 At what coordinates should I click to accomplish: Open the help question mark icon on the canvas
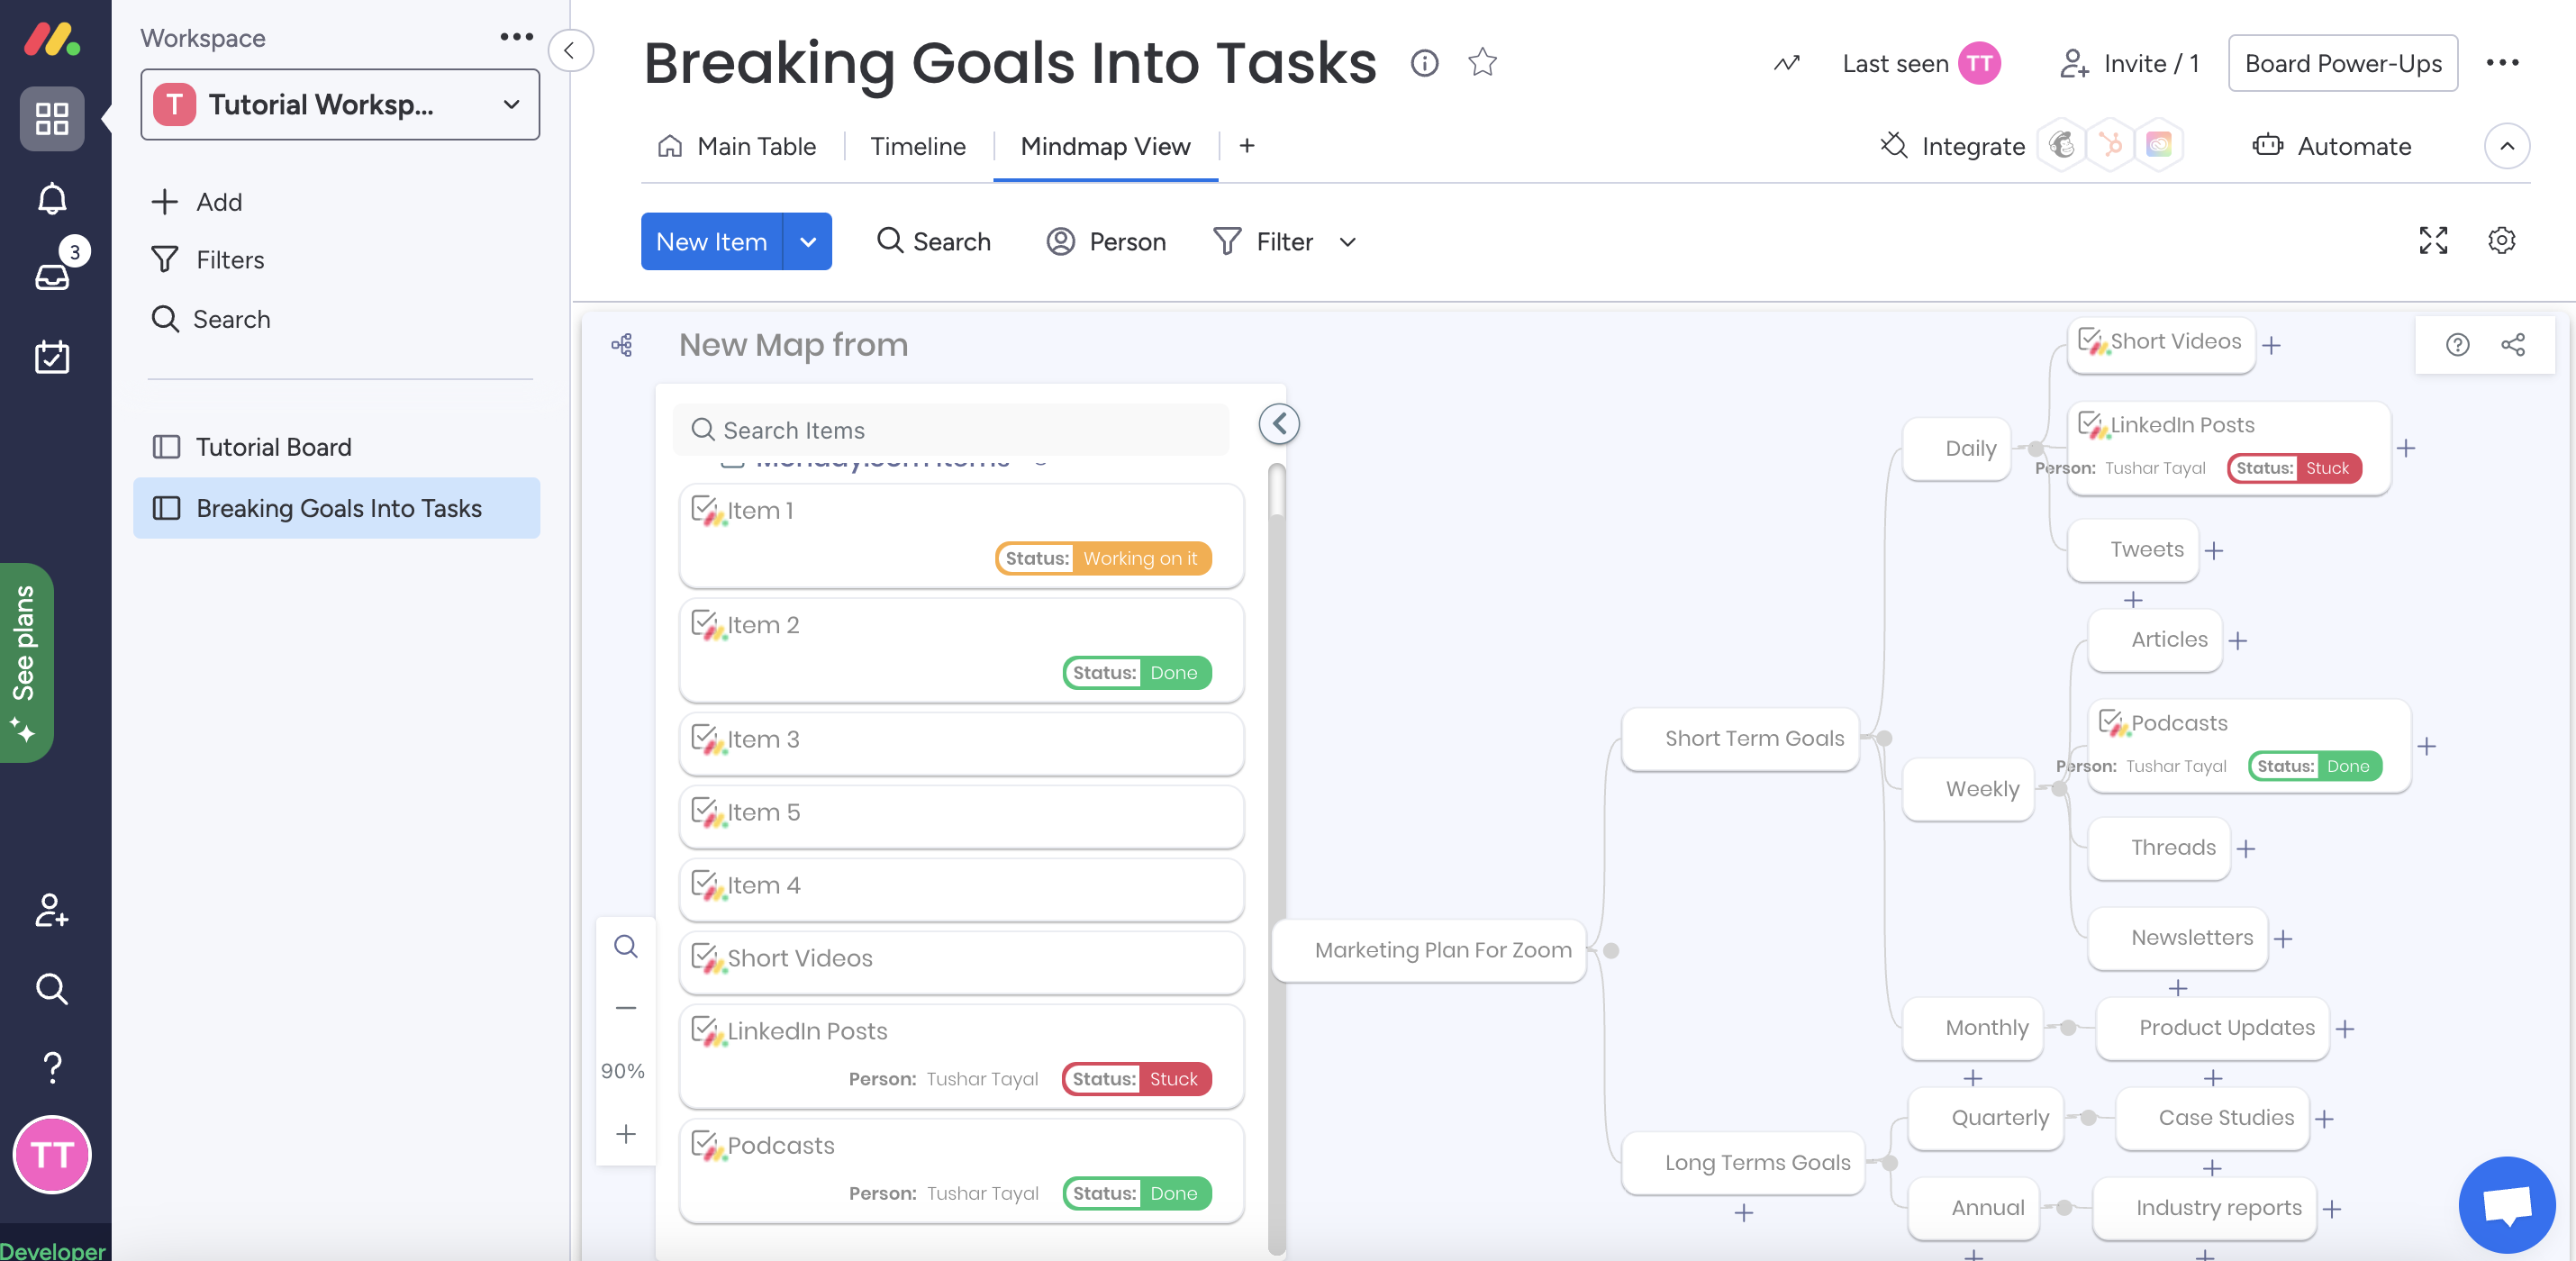pos(2458,345)
